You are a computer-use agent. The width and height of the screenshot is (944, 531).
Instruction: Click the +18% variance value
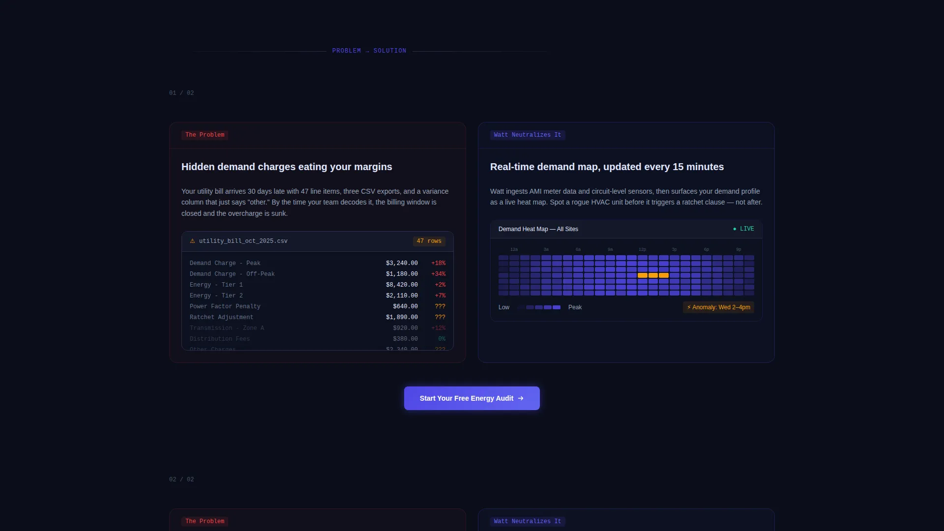(438, 263)
